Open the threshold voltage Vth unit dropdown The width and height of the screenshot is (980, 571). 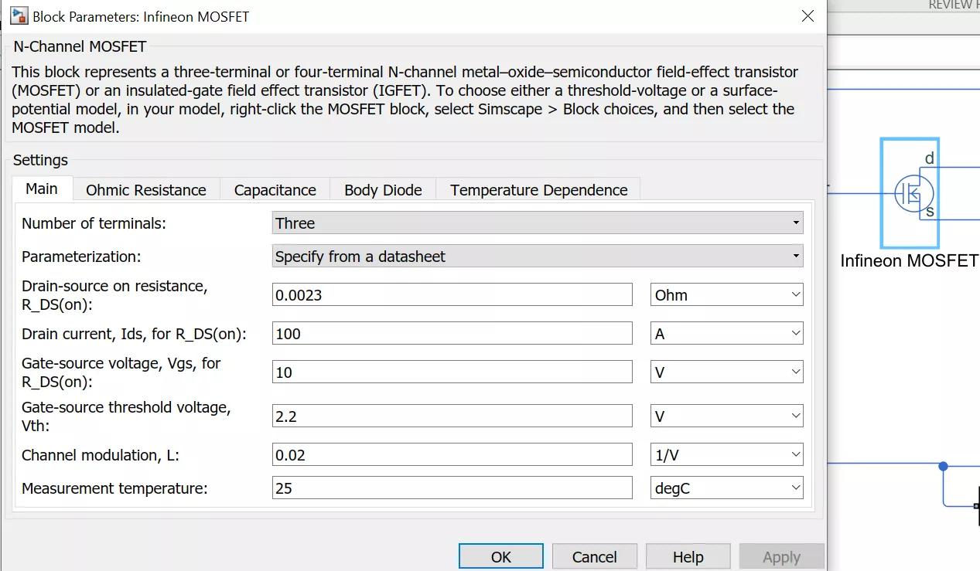coord(726,416)
